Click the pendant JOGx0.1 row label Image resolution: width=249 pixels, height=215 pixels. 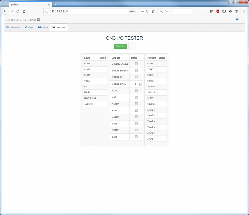click(151, 87)
